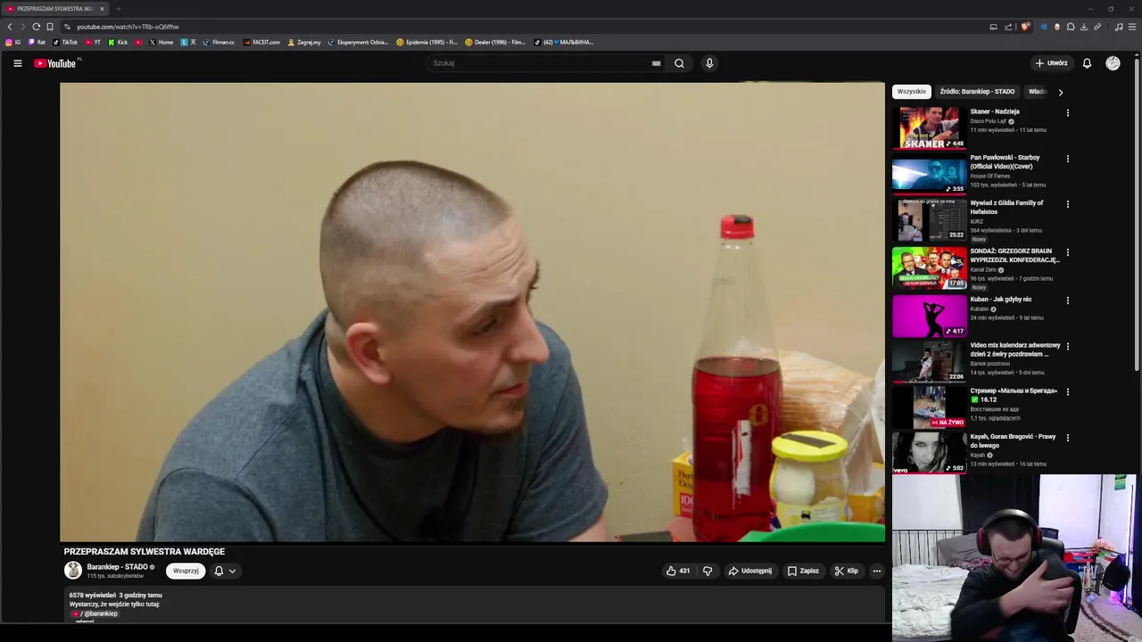Click the Utwórz create button
Viewport: 1142px width, 642px height.
coord(1051,63)
